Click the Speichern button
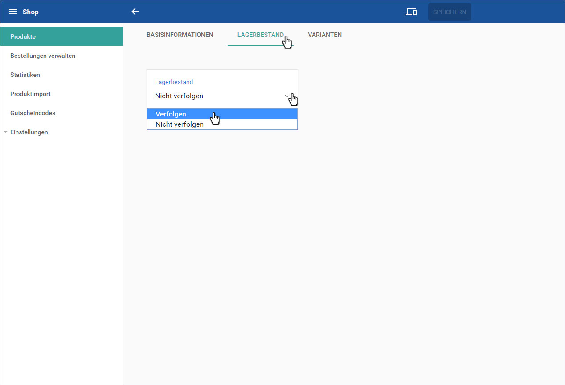This screenshot has width=565, height=385. pos(450,12)
